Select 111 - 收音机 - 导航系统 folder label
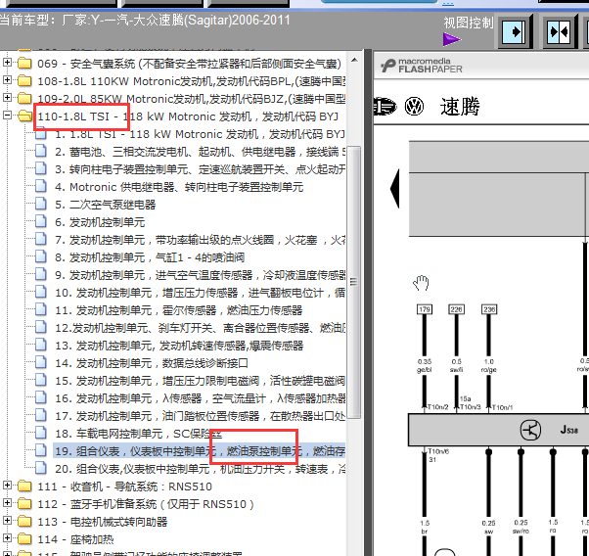The width and height of the screenshot is (589, 556). (x=124, y=486)
